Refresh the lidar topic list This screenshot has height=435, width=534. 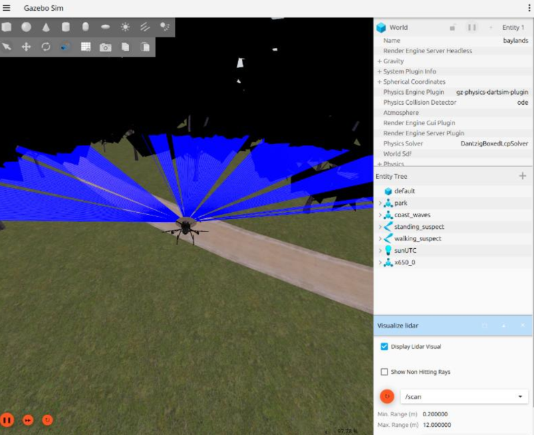coord(387,396)
